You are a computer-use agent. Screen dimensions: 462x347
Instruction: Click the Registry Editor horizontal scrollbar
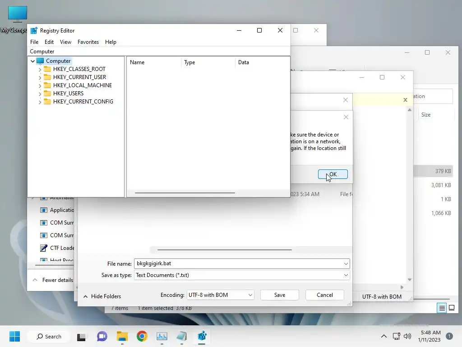coord(185,193)
